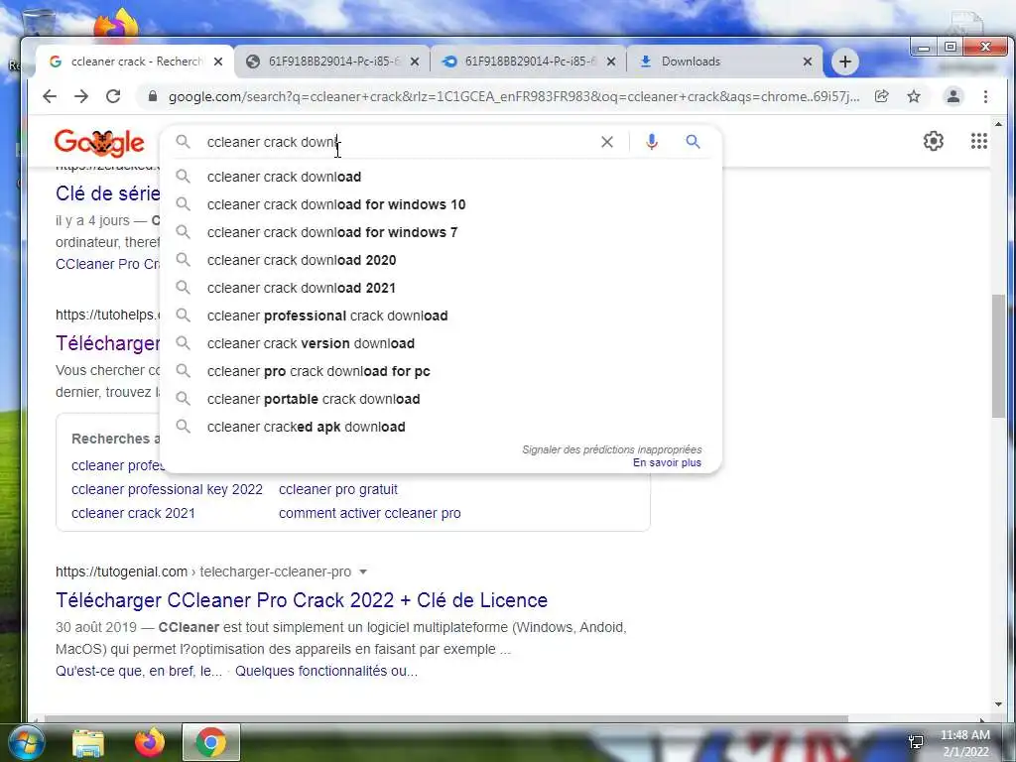This screenshot has height=762, width=1016.
Task: Close the 'ccleaner crack - Recherche' tab
Action: 218,62
